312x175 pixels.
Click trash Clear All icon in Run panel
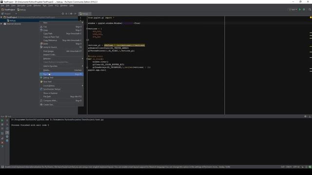click(7, 137)
